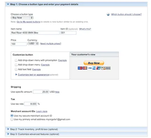Image resolution: width=151 pixels, height=138 pixels.
Task: Open the shipping Help link
Action: 57,92
